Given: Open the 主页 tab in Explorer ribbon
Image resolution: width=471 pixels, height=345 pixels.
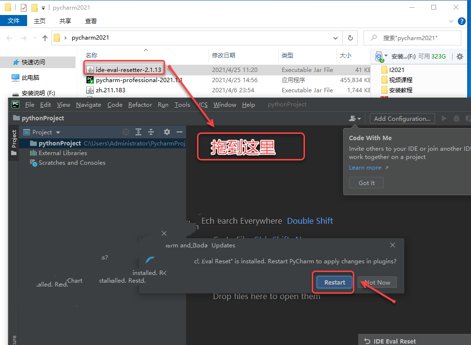Looking at the screenshot, I should [x=40, y=21].
